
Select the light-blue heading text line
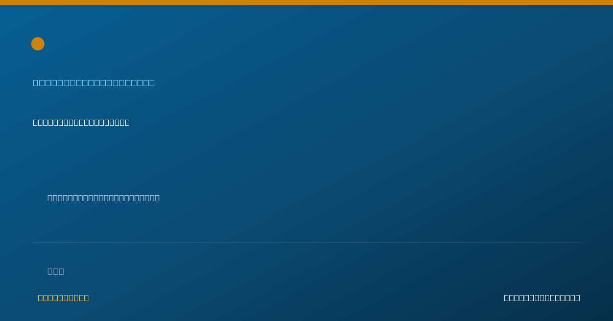point(94,83)
